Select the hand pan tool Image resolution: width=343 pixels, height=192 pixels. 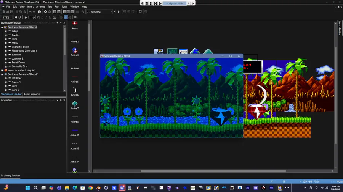(16, 17)
